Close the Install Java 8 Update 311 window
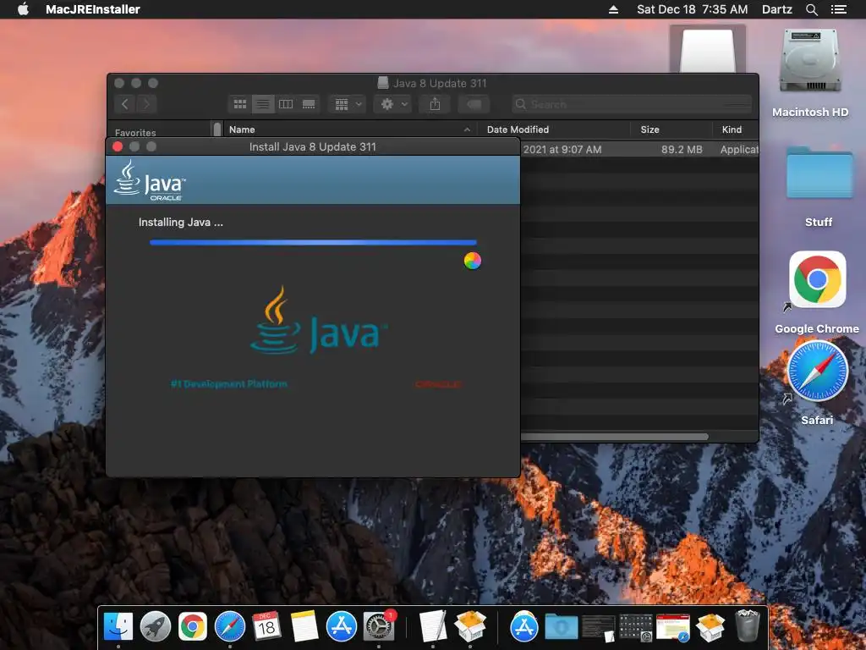The image size is (866, 650). click(117, 146)
